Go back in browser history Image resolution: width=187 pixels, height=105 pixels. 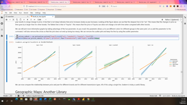point(2,6)
